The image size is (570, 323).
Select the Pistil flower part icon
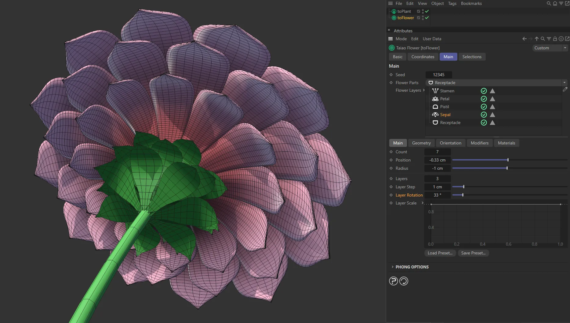pos(435,107)
